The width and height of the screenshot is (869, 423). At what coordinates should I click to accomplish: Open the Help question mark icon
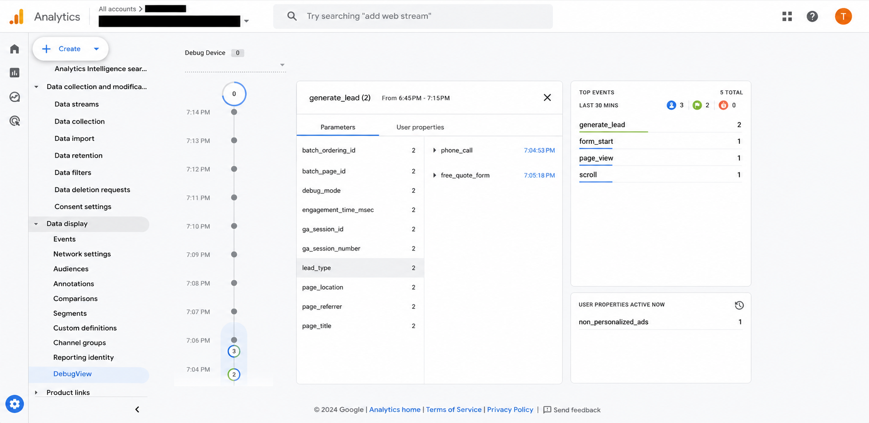pyautogui.click(x=812, y=16)
